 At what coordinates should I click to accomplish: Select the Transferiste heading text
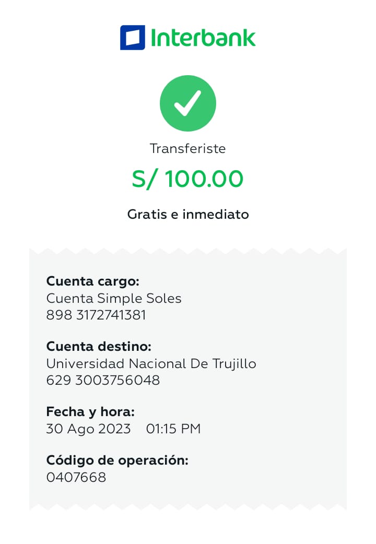click(x=188, y=149)
